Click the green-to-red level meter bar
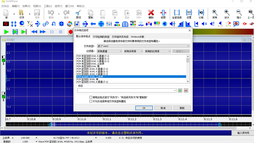The width and height of the screenshot is (254, 143). pos(223,32)
